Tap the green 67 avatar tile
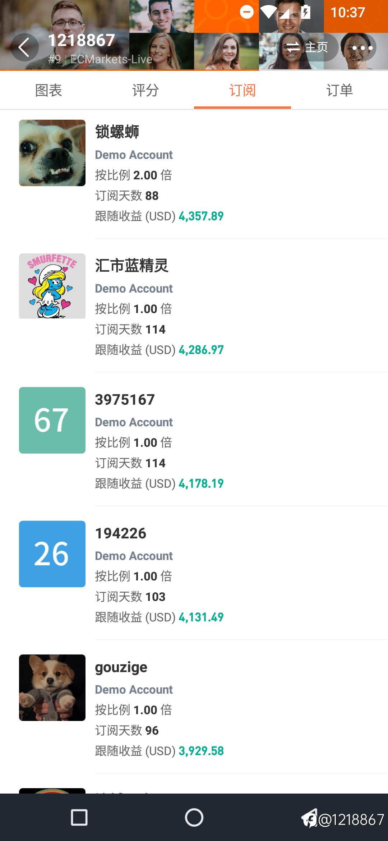The image size is (388, 841). click(52, 420)
